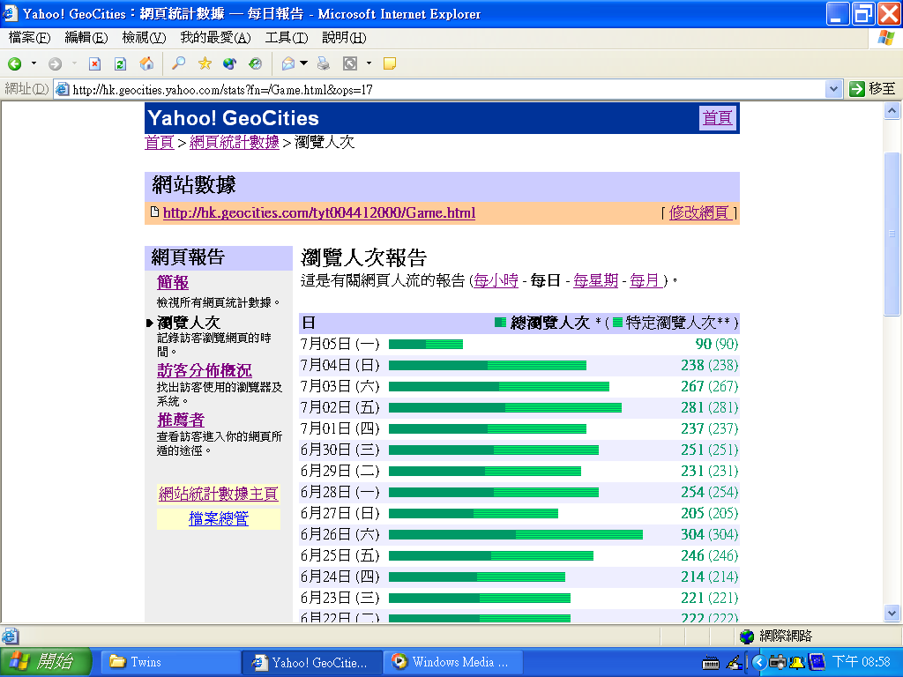Click the Refresh page icon
This screenshot has height=677, width=903.
point(120,63)
